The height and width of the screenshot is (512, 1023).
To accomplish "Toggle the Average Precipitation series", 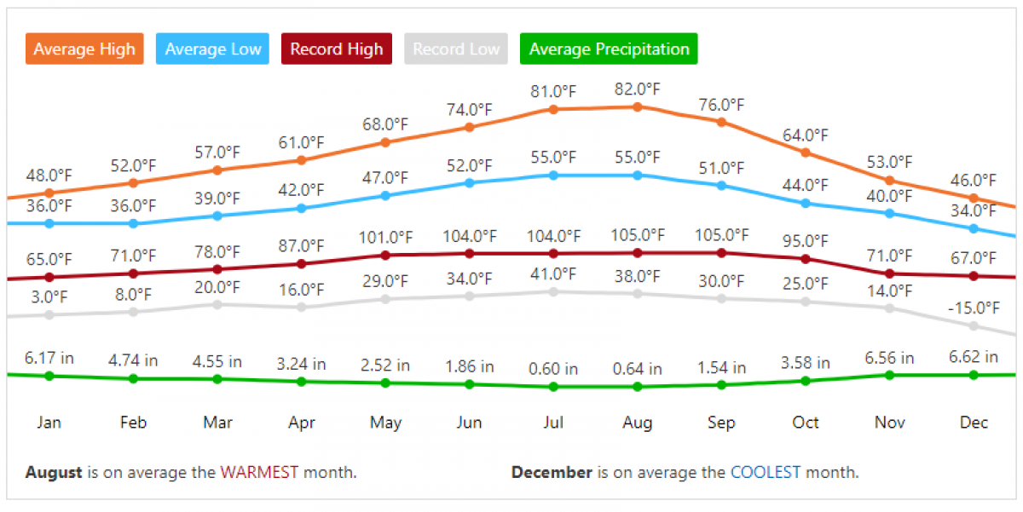I will pyautogui.click(x=609, y=49).
